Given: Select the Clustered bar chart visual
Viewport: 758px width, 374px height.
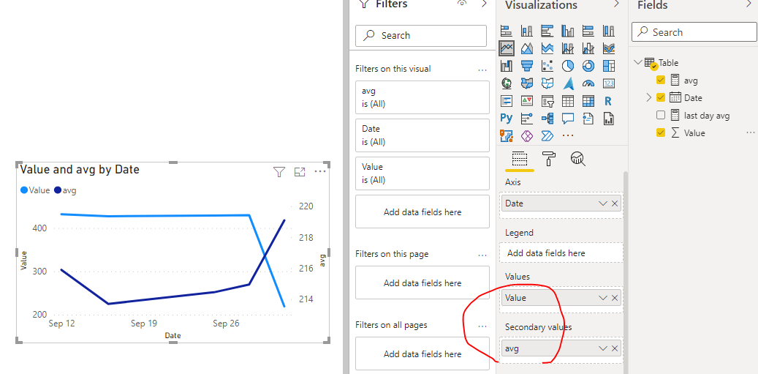Looking at the screenshot, I should [547, 31].
